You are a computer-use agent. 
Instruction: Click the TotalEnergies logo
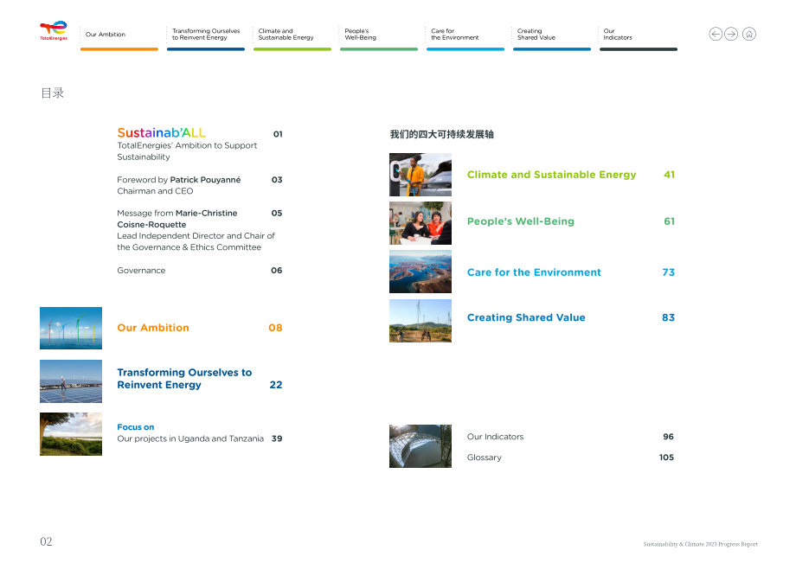pyautogui.click(x=54, y=31)
